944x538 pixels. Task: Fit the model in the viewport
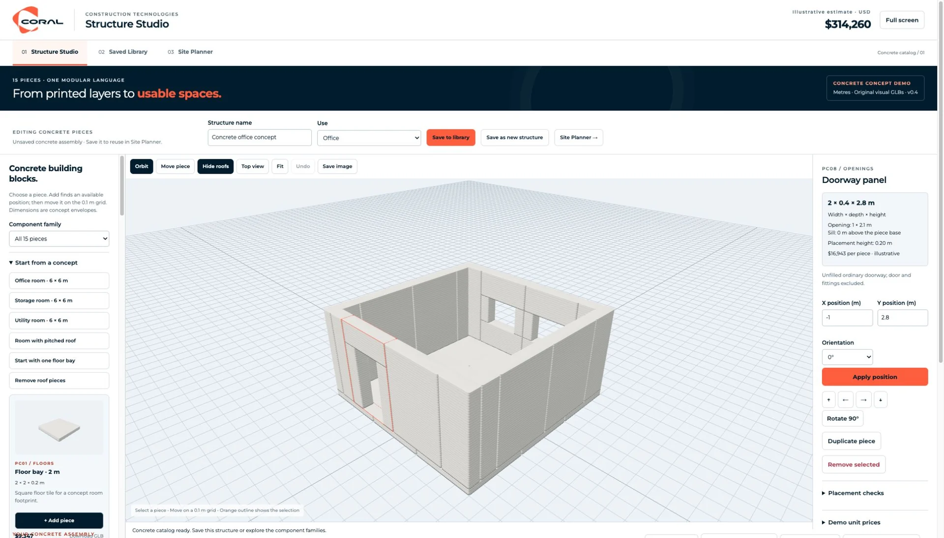coord(280,166)
